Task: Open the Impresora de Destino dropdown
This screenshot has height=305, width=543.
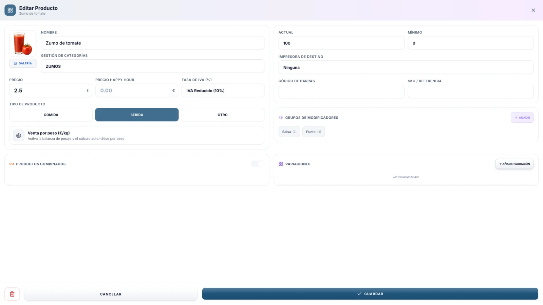Action: coord(406,67)
